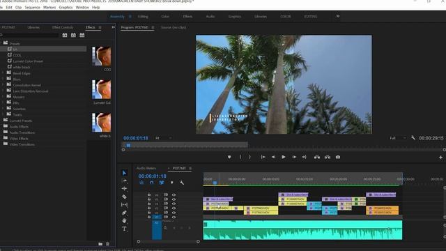Click Mark Out bracket button
446x251 pixels.
249,157
